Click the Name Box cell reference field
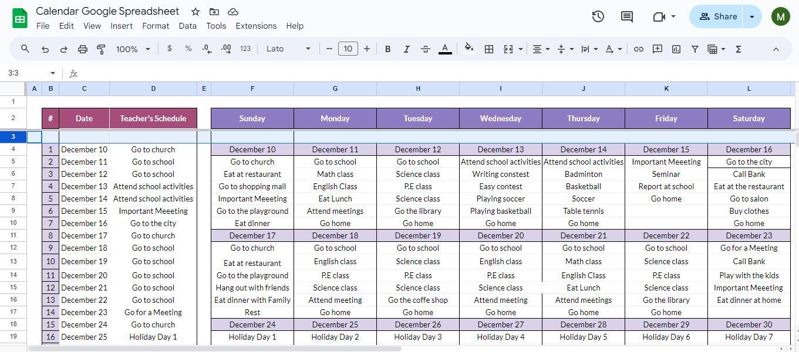Image resolution: width=799 pixels, height=352 pixels. (x=26, y=73)
